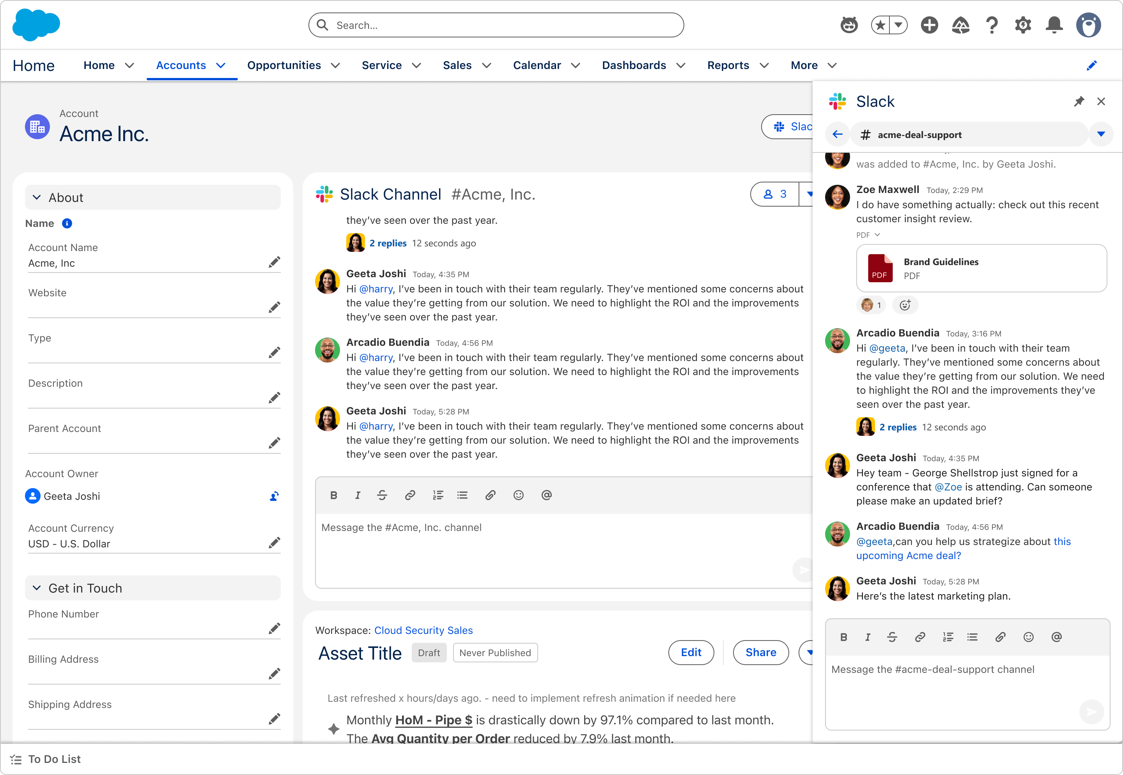Insert emoji in #Acme, Inc. message composer
Viewport: 1123px width, 775px height.
click(518, 495)
